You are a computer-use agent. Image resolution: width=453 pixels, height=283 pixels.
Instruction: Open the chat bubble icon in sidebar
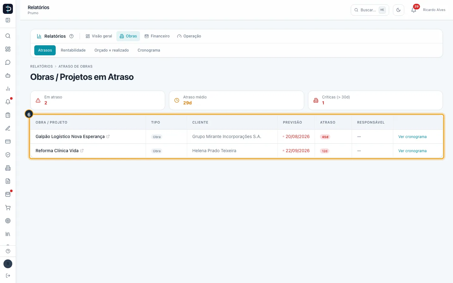(8, 62)
